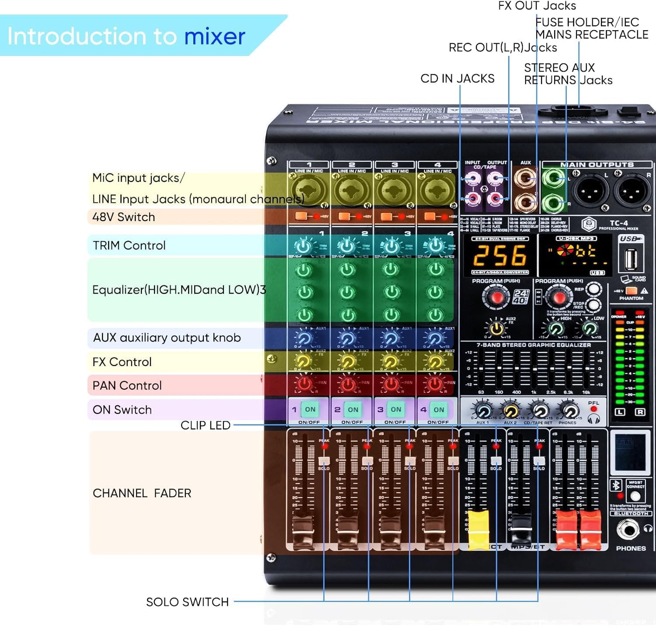This screenshot has width=656, height=626.
Task: Click the USB port on the mixer
Action: (x=630, y=259)
